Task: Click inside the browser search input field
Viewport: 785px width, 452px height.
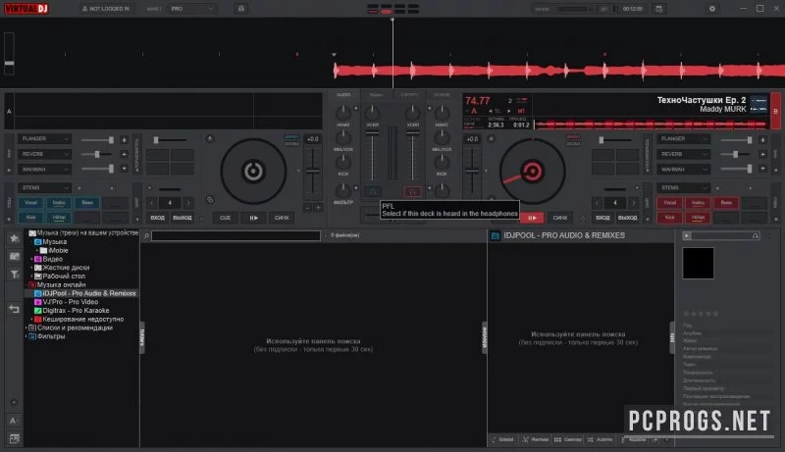Action: coord(235,235)
